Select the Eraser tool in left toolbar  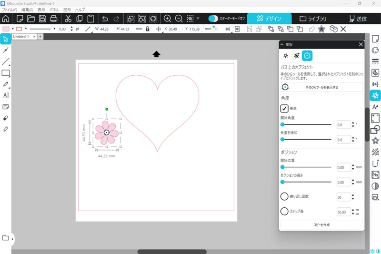[6, 118]
